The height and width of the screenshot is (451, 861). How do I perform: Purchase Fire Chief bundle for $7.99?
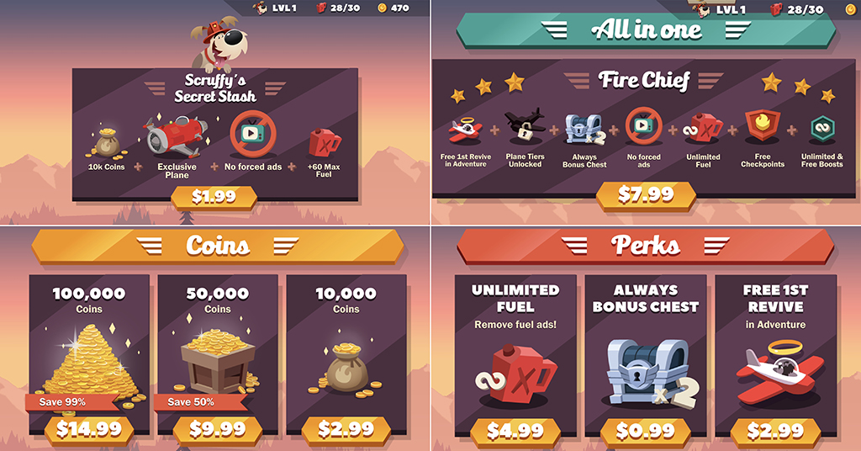(x=646, y=195)
